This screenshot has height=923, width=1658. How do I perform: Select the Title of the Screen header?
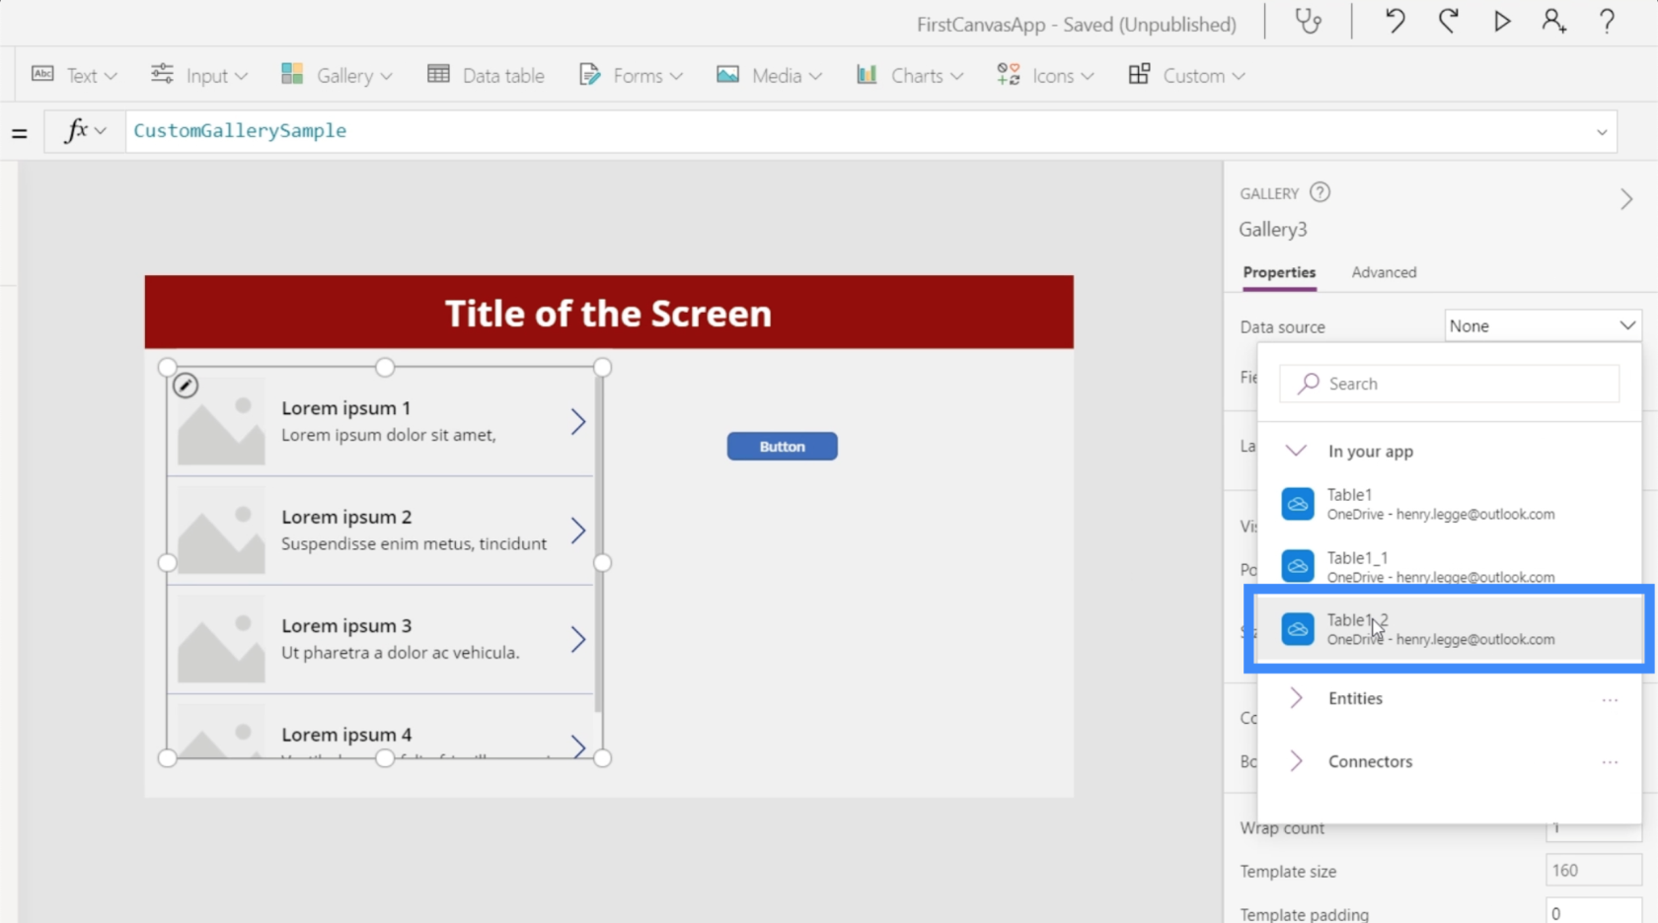(609, 313)
